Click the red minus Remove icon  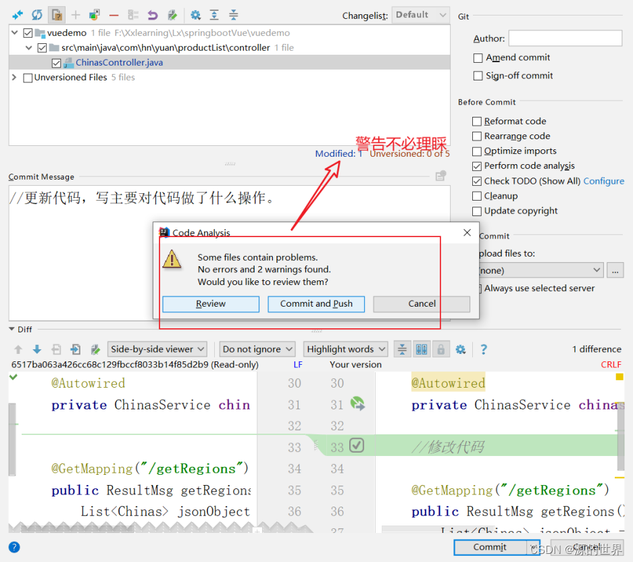point(114,16)
